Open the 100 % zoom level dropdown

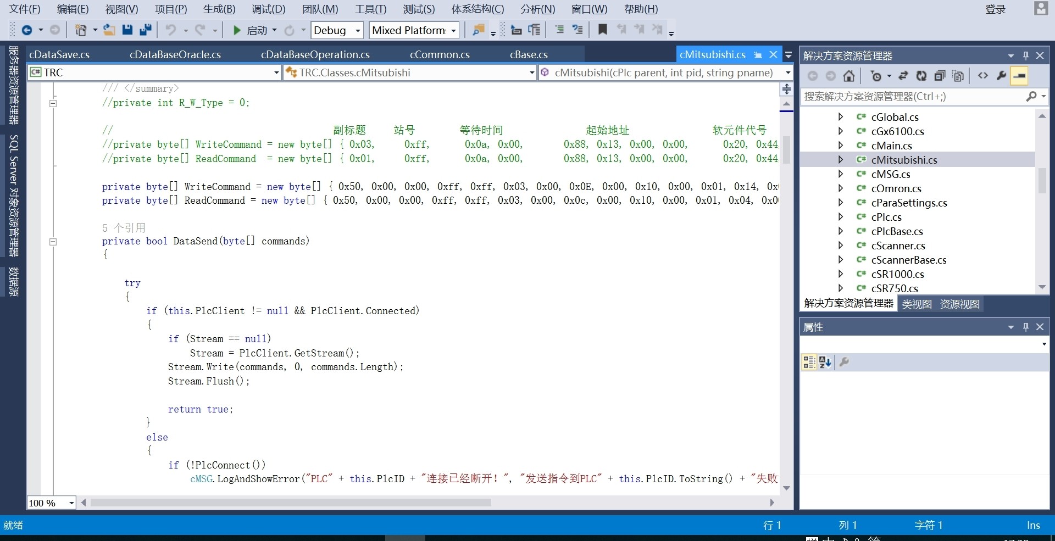[71, 503]
